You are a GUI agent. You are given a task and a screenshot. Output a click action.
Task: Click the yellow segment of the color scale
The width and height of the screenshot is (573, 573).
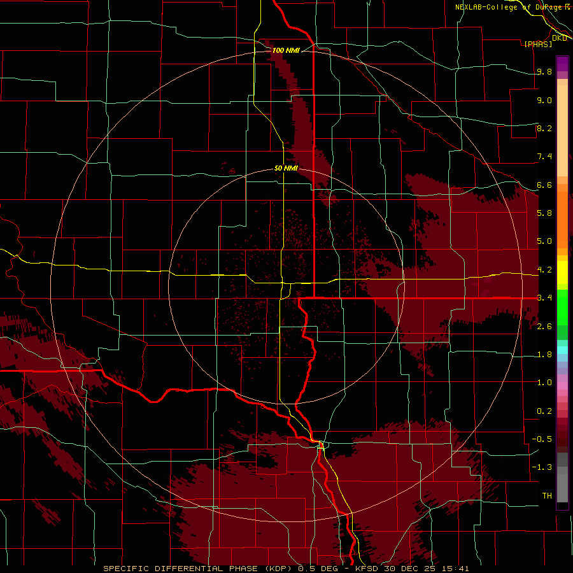[562, 273]
